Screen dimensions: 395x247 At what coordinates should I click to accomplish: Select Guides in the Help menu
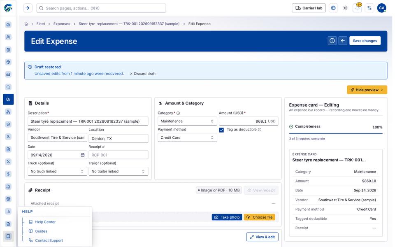(41, 231)
